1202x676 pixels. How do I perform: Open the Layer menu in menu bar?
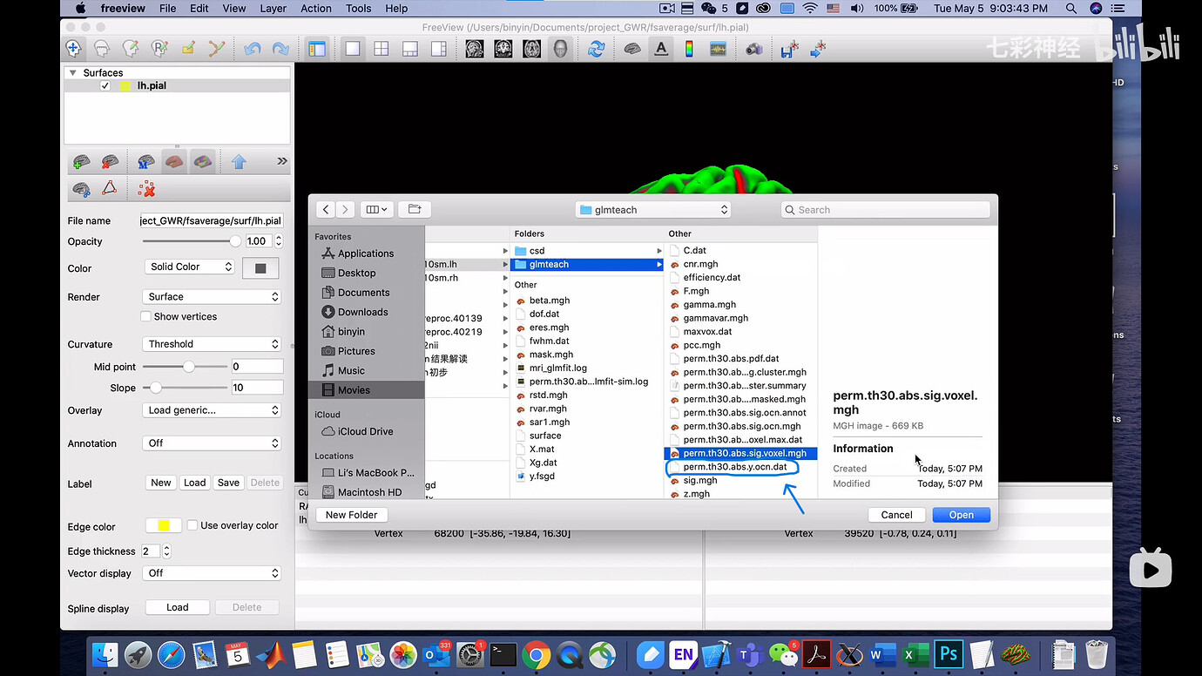click(x=273, y=9)
